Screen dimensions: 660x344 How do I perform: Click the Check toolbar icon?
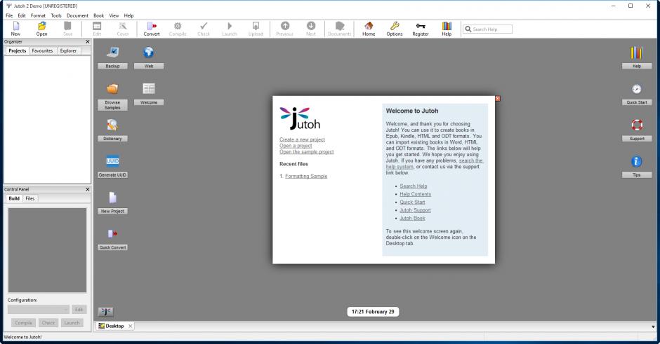tap(204, 29)
